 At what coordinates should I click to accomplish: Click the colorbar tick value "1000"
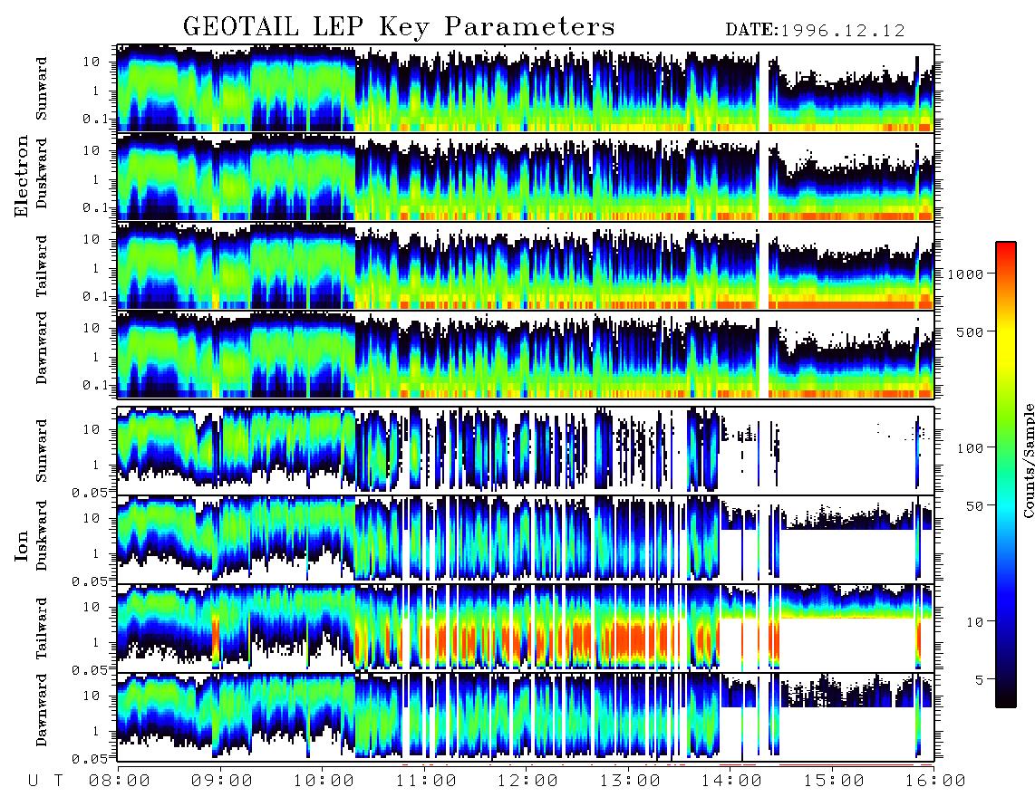coord(966,274)
